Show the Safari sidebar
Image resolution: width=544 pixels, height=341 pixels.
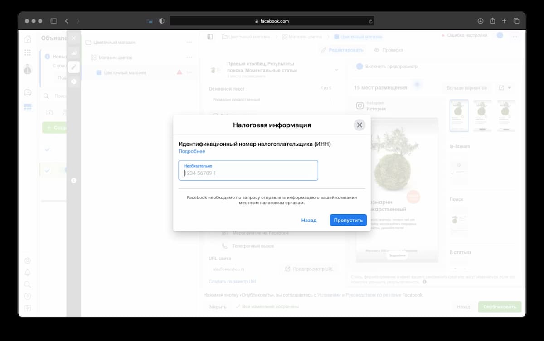click(x=53, y=21)
